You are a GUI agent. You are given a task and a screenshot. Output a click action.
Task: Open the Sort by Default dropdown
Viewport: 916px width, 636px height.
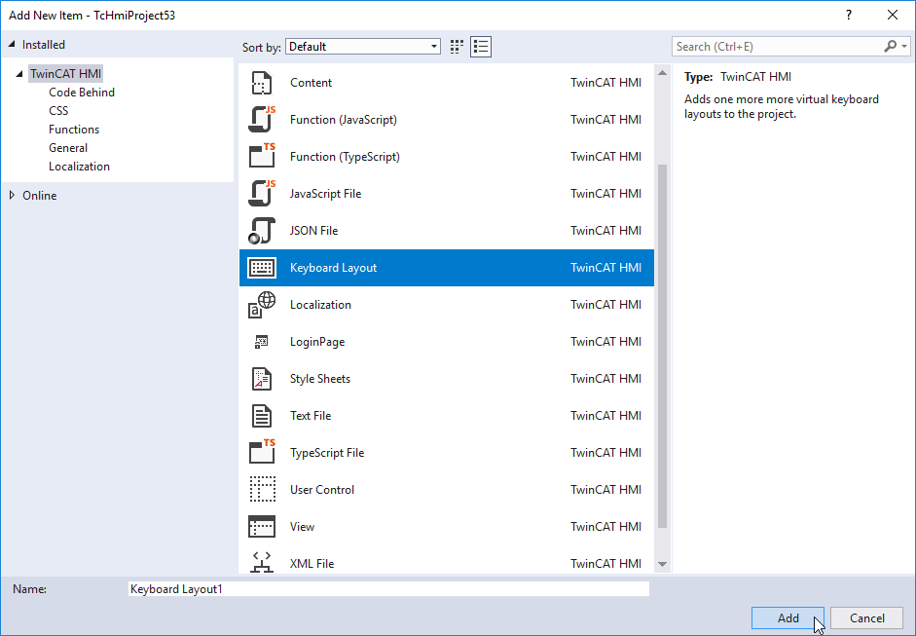[x=363, y=47]
